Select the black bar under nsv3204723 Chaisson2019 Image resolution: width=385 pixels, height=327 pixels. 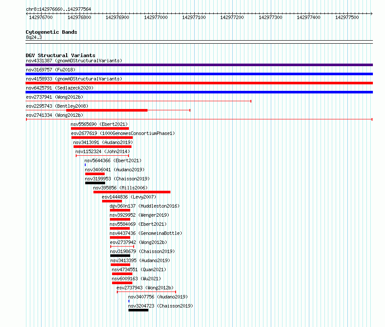click(138, 310)
